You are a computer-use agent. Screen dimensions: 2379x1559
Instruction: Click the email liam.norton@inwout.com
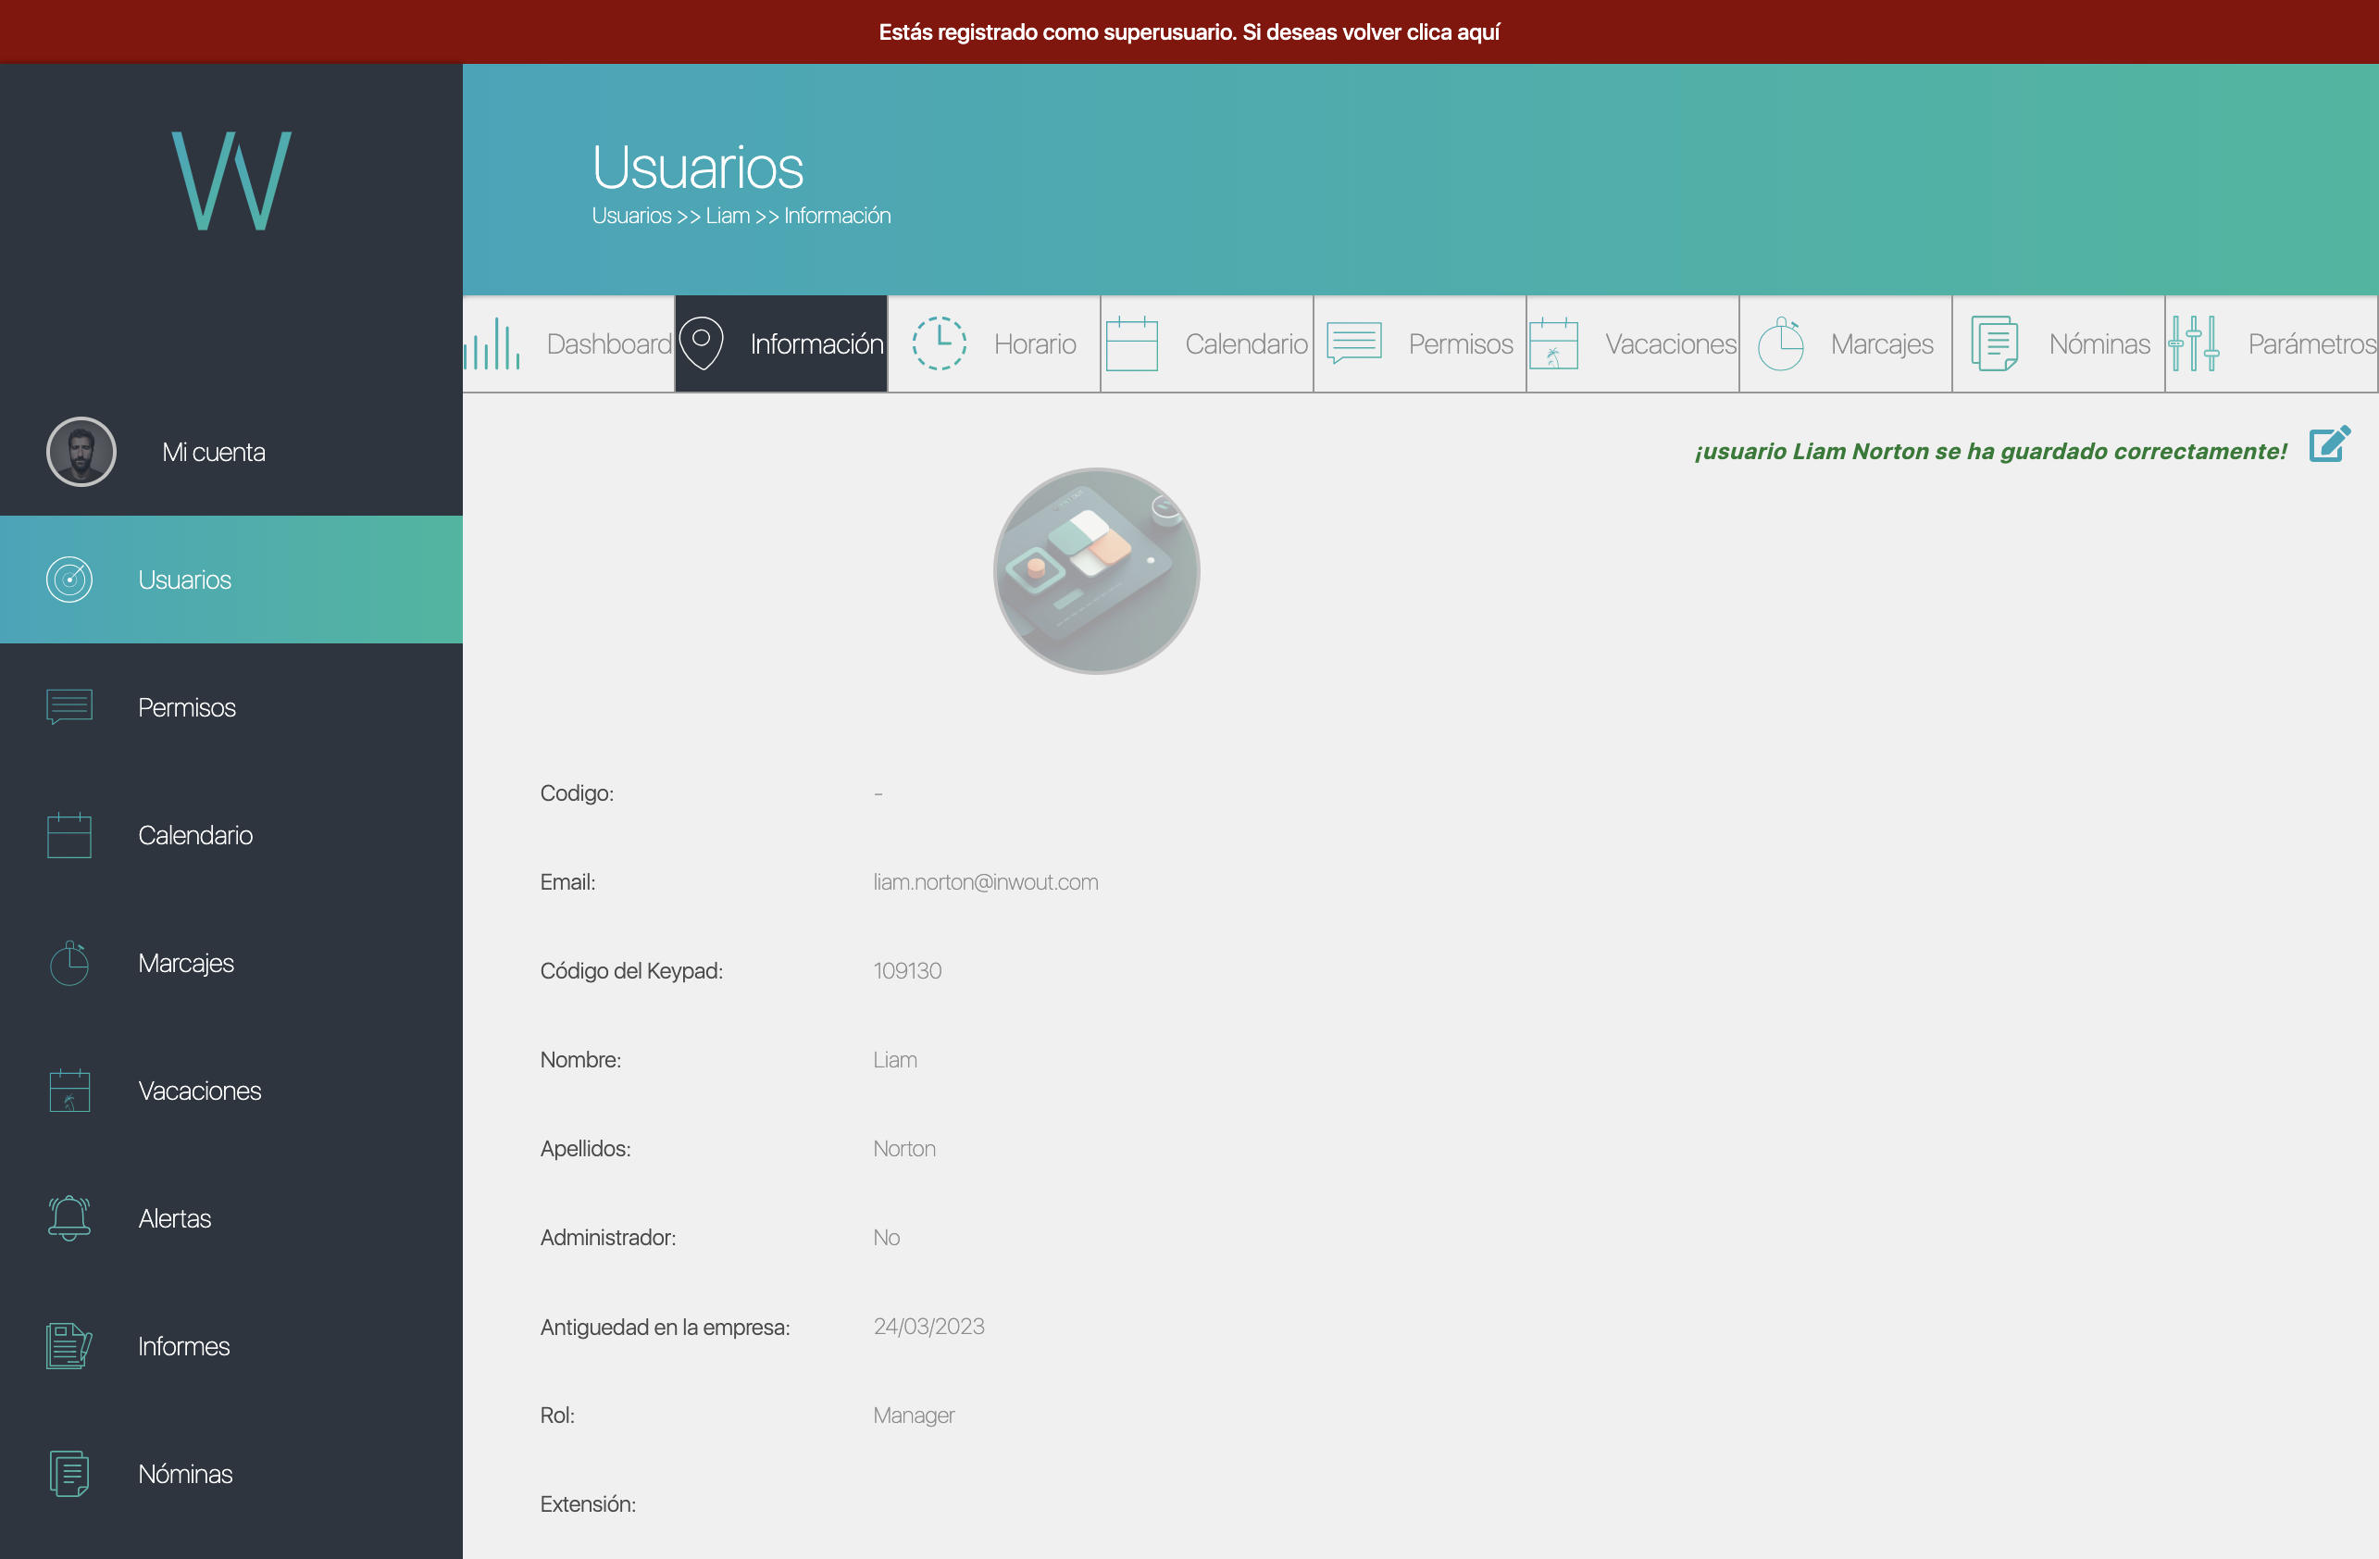click(986, 881)
